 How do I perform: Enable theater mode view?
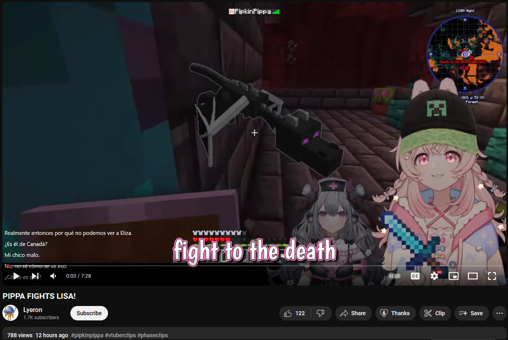473,276
